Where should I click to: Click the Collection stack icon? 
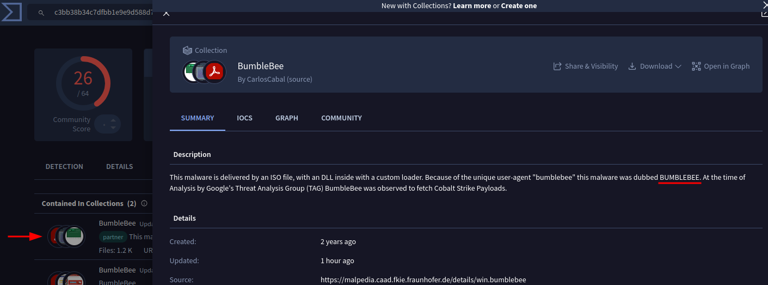point(187,50)
